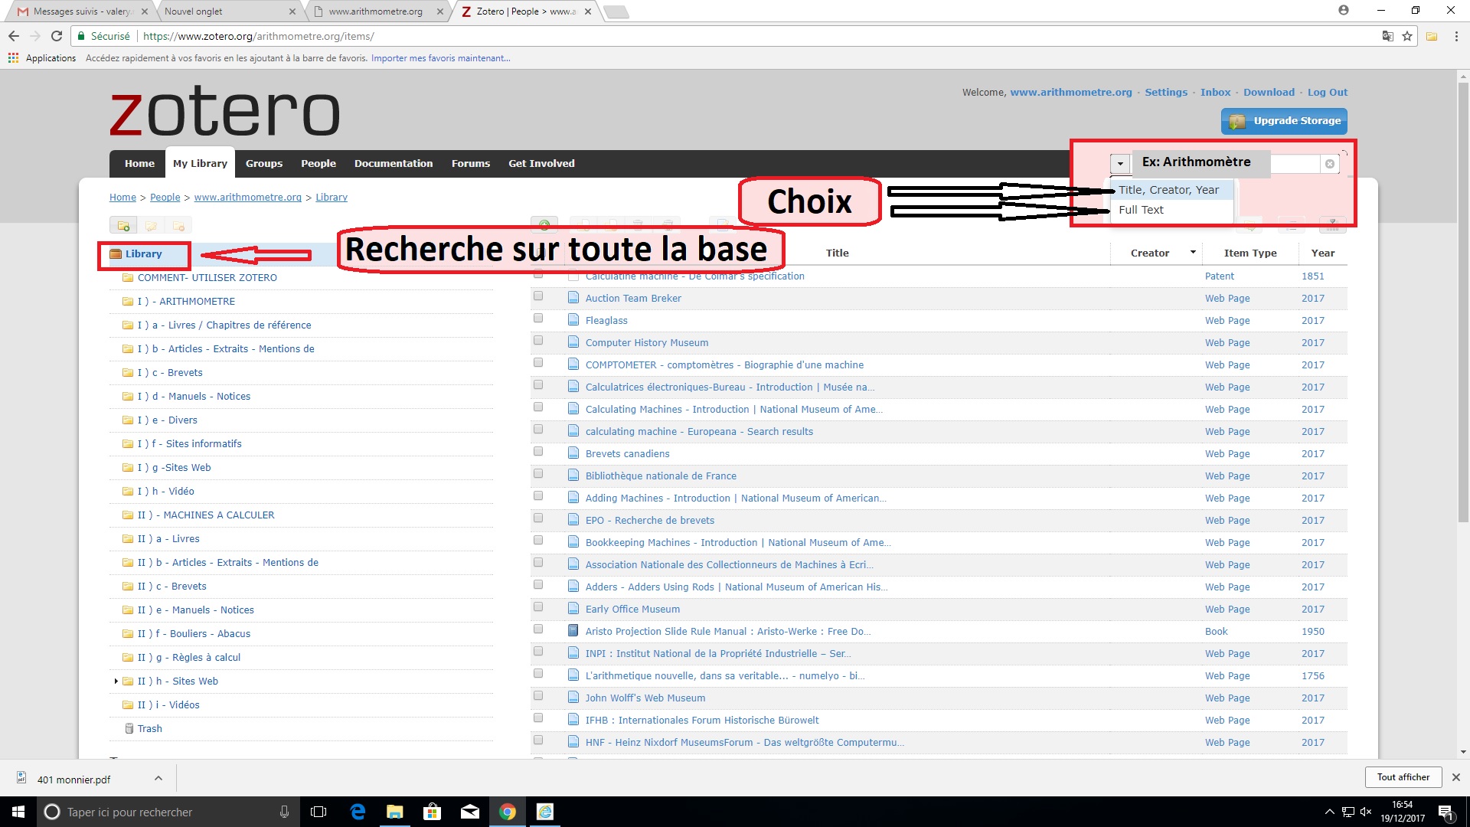Click the People breadcrumb link
The image size is (1470, 827).
coord(165,198)
